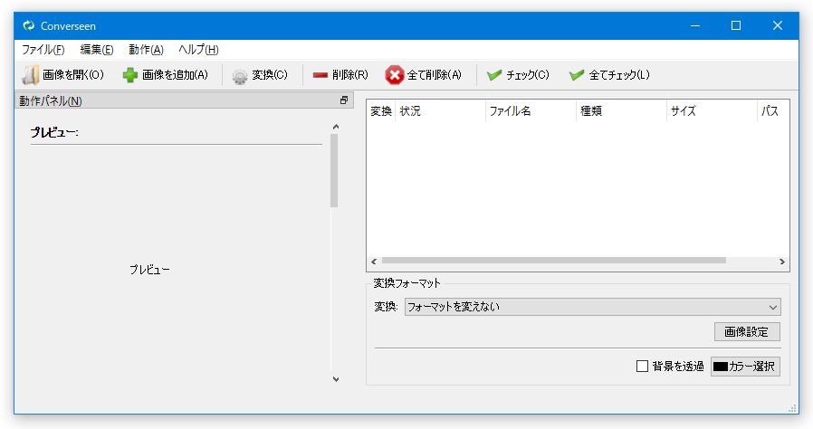Sort list by パス column header

click(772, 111)
